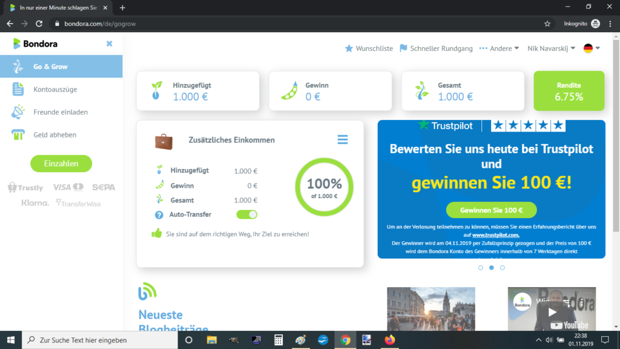
Task: Open the www.trustpilot.com link
Action: point(495,235)
